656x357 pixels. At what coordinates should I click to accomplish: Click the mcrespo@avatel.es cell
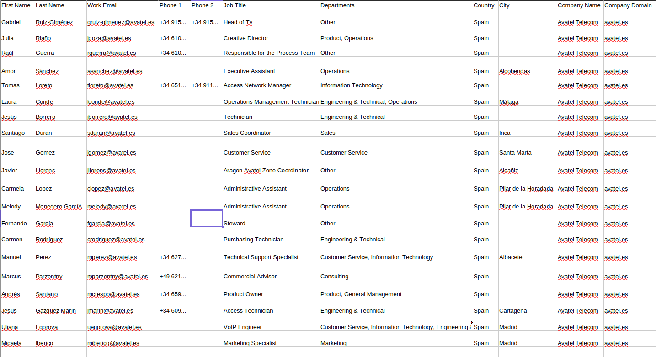point(123,289)
